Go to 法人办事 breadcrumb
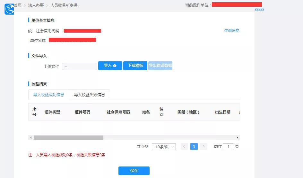303x178 pixels. 36,5
